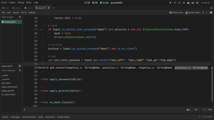Switch to the Script workspace

pos(104,3)
